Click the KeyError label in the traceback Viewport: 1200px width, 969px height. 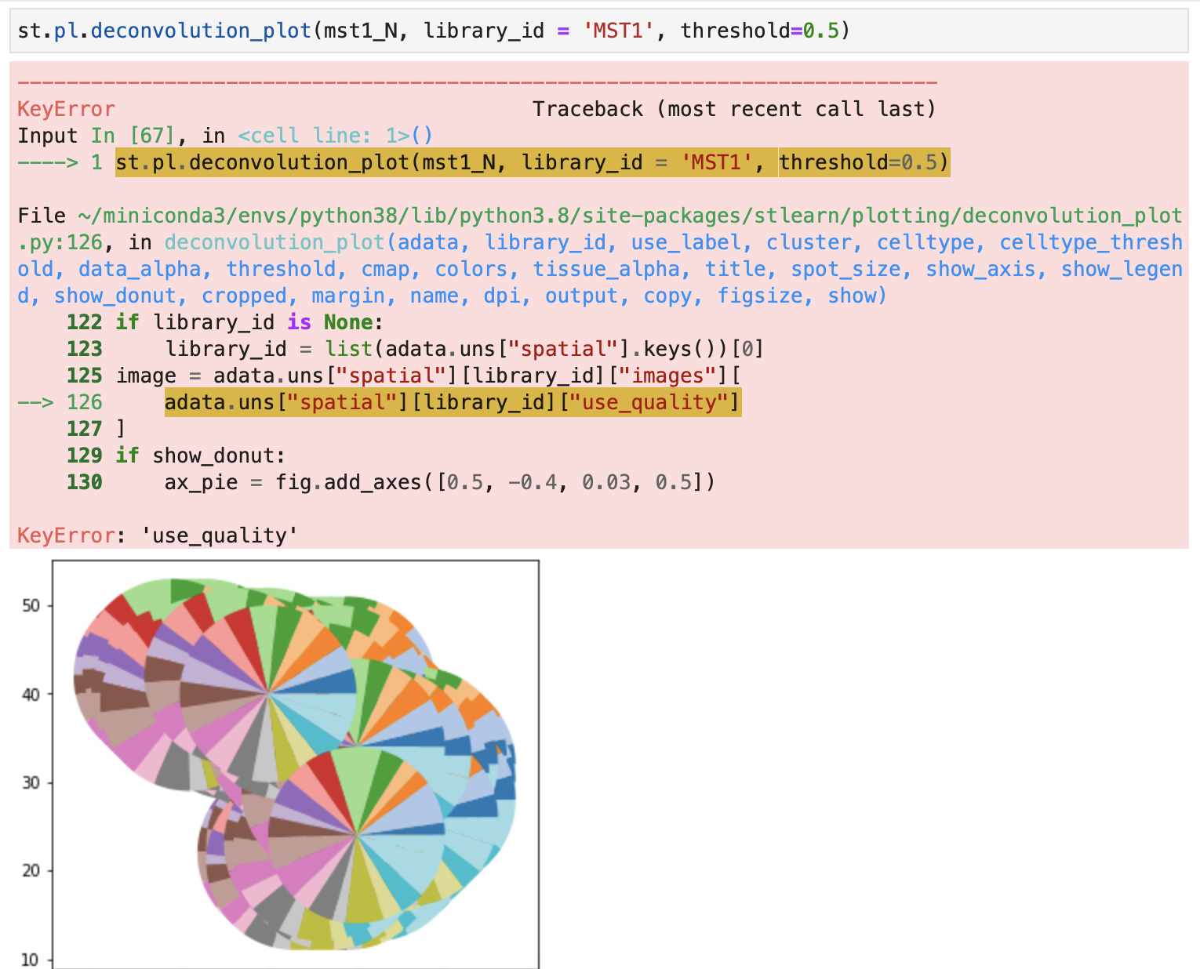[x=65, y=108]
